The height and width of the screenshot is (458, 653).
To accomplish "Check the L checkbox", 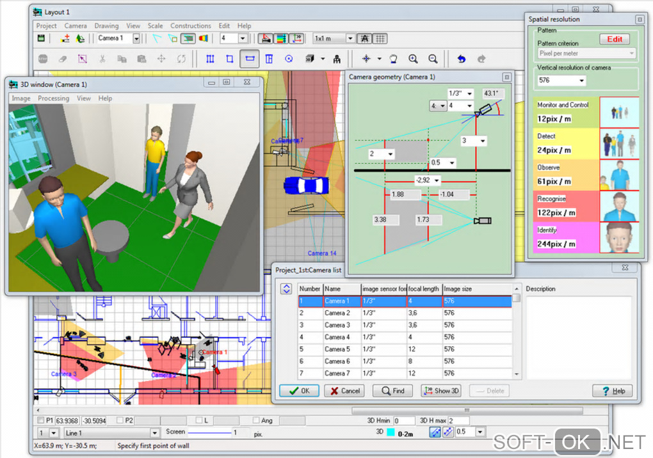I will [200, 420].
